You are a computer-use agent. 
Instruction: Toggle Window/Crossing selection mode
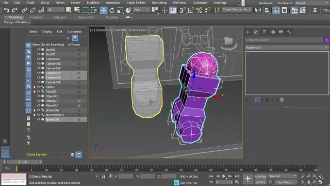click(x=94, y=10)
